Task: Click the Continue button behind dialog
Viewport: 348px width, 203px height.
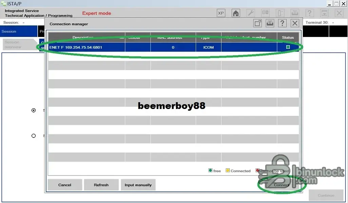Action: (x=326, y=195)
